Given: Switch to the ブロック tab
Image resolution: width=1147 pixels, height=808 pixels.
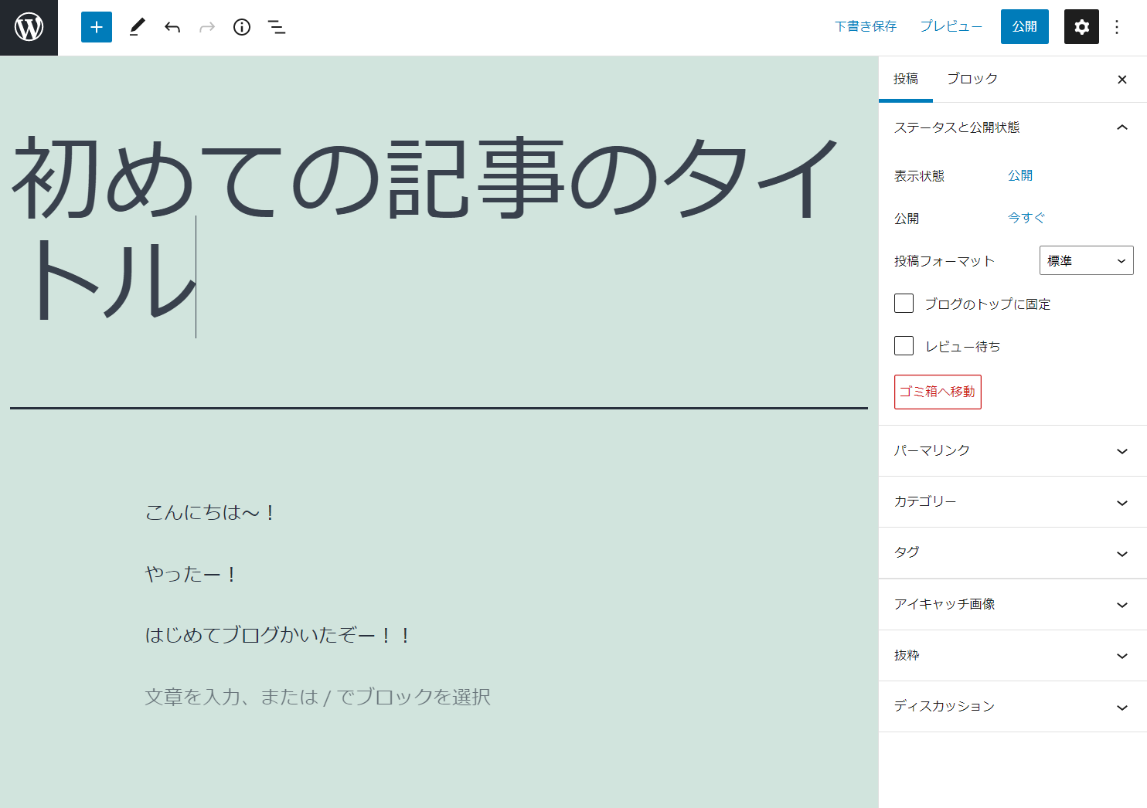Looking at the screenshot, I should click(x=972, y=79).
